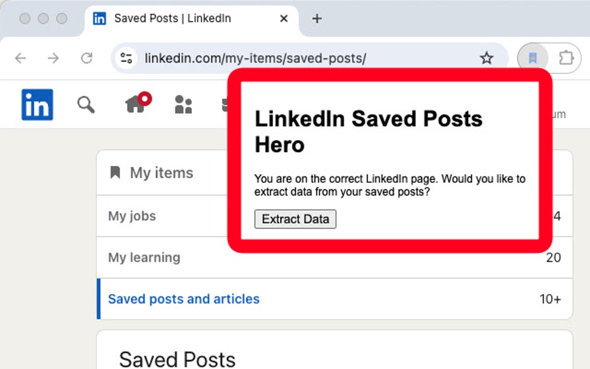The height and width of the screenshot is (369, 590).
Task: Navigate back using the back arrow
Action: click(x=21, y=58)
